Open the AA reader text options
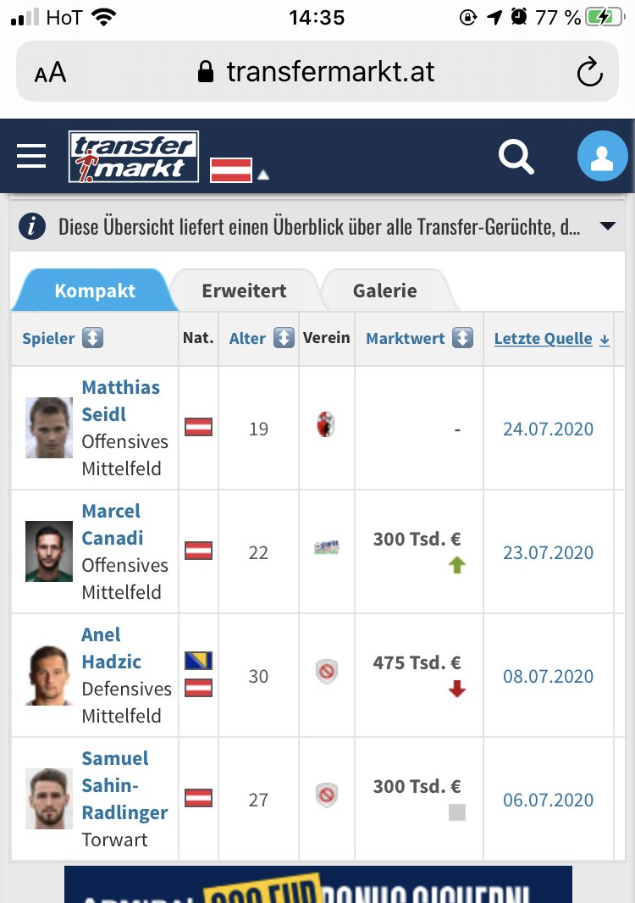635x903 pixels. [x=50, y=73]
